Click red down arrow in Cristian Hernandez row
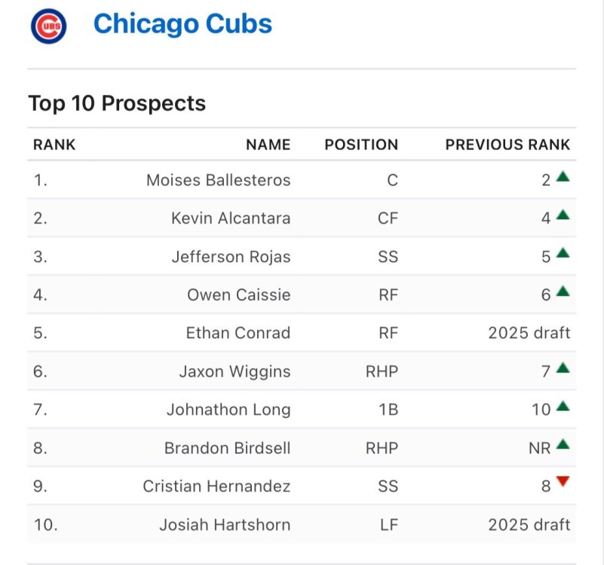 point(563,482)
